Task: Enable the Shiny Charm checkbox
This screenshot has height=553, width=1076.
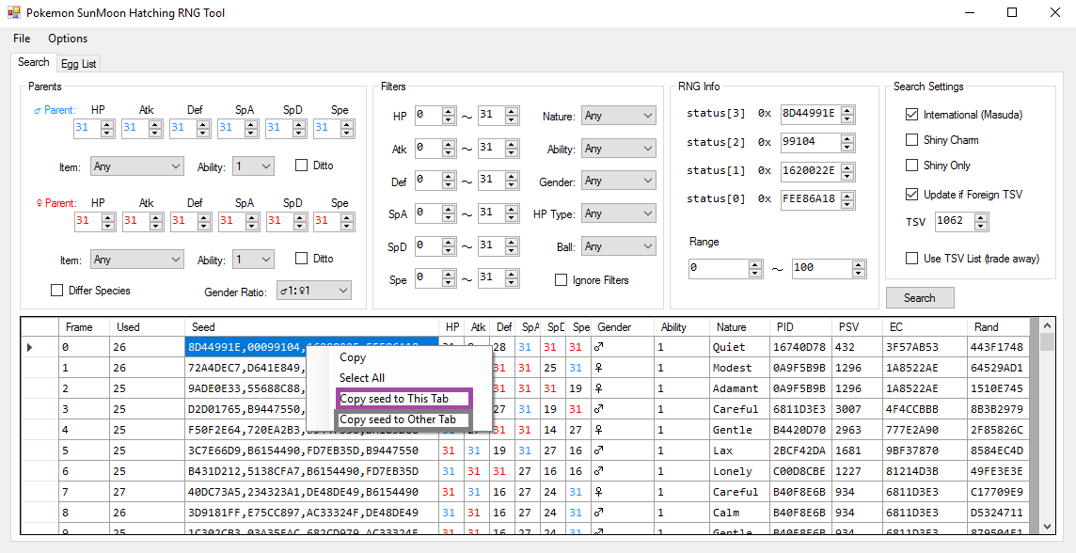Action: click(x=911, y=140)
